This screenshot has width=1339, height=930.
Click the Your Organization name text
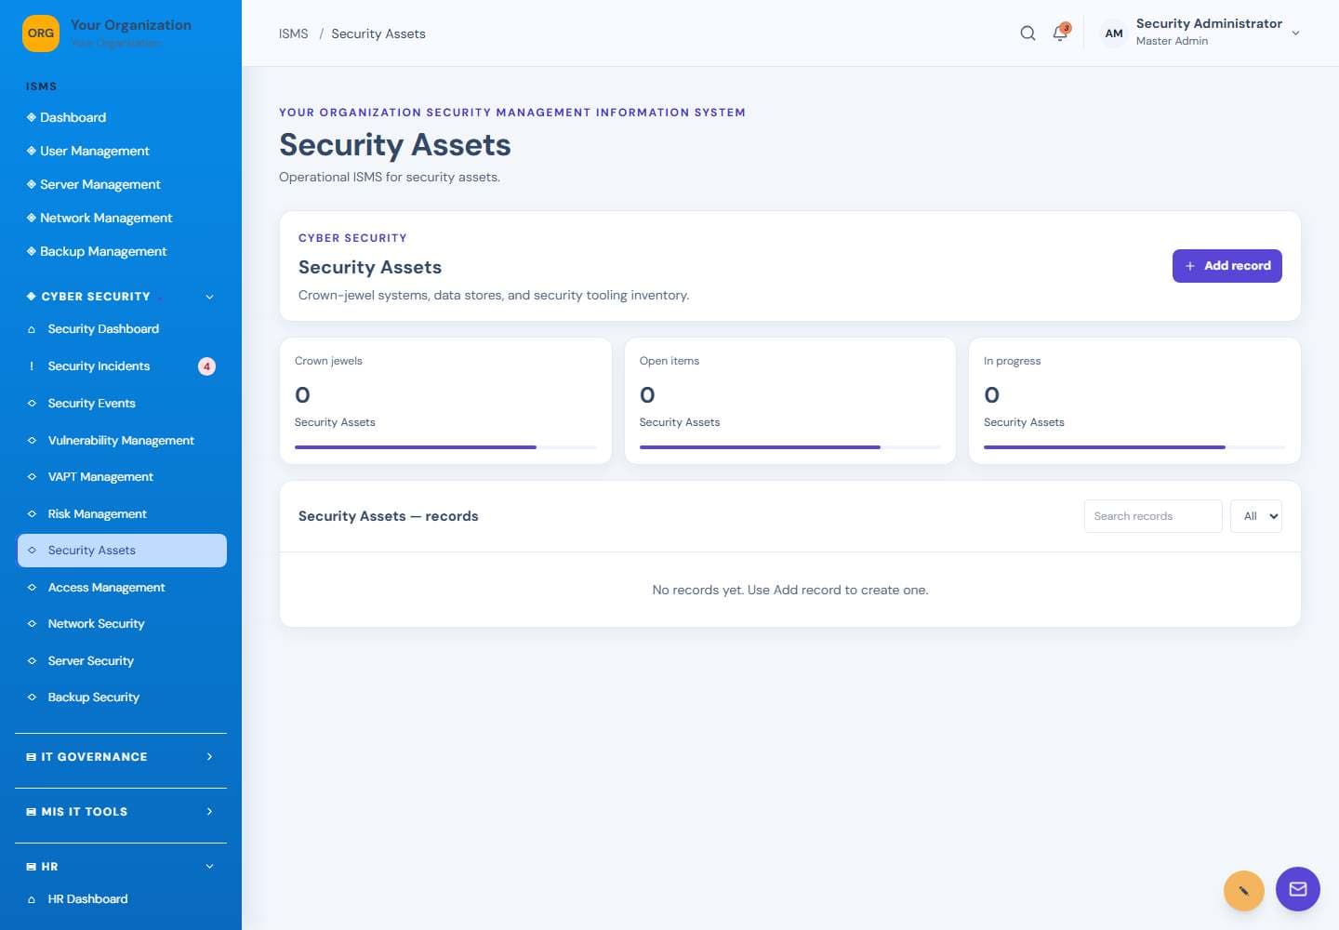click(131, 25)
